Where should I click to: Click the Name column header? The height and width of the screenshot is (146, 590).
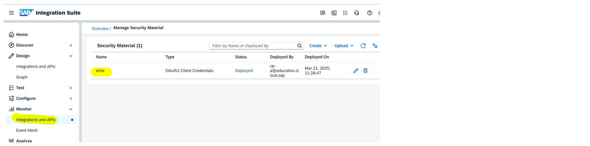(101, 57)
